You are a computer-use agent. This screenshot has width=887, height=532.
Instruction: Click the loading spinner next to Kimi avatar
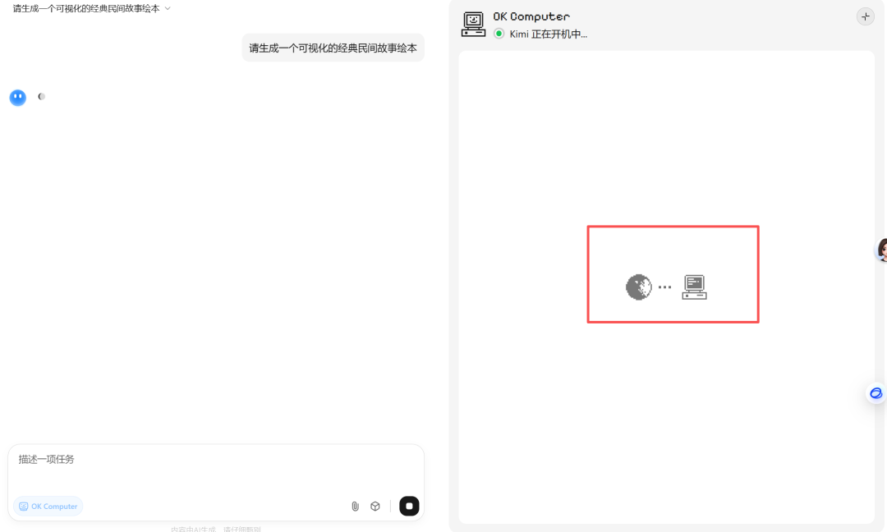click(41, 97)
